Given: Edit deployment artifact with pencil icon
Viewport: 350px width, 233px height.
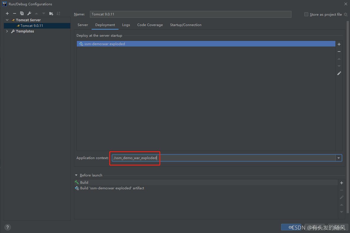Looking at the screenshot, I should coord(339,73).
